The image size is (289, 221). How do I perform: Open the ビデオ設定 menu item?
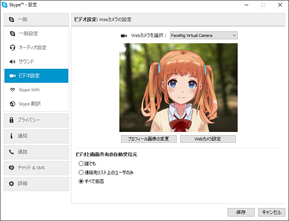coord(36,76)
